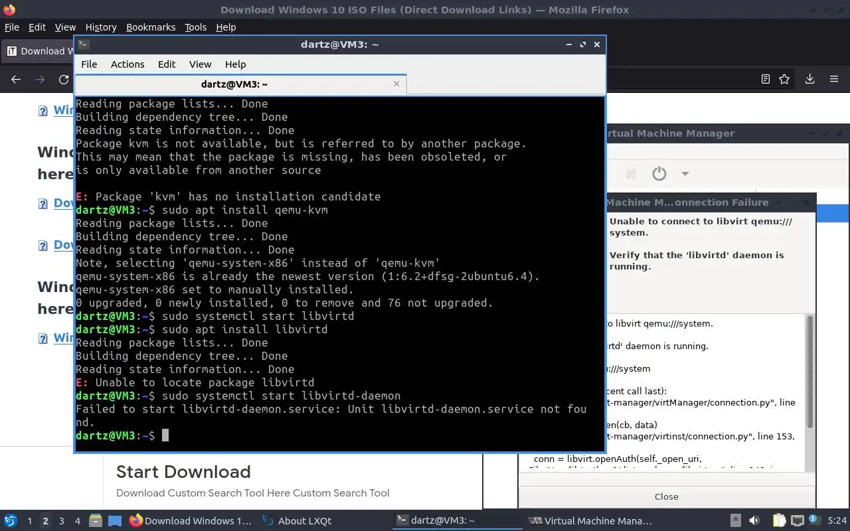Switch to virtual desktop 3

(x=61, y=521)
